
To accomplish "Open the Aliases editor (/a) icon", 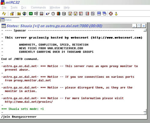I will 31,14.
